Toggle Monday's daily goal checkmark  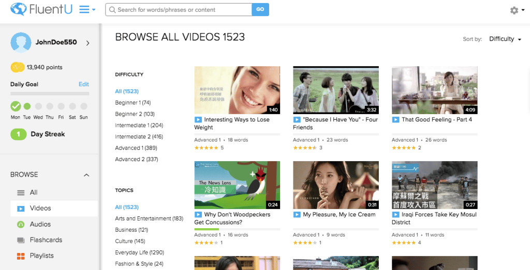coord(16,106)
